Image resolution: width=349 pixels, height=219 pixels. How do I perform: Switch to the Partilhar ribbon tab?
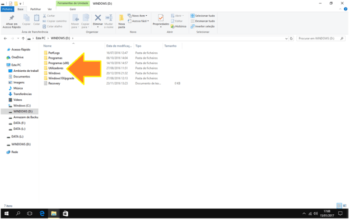(35, 9)
